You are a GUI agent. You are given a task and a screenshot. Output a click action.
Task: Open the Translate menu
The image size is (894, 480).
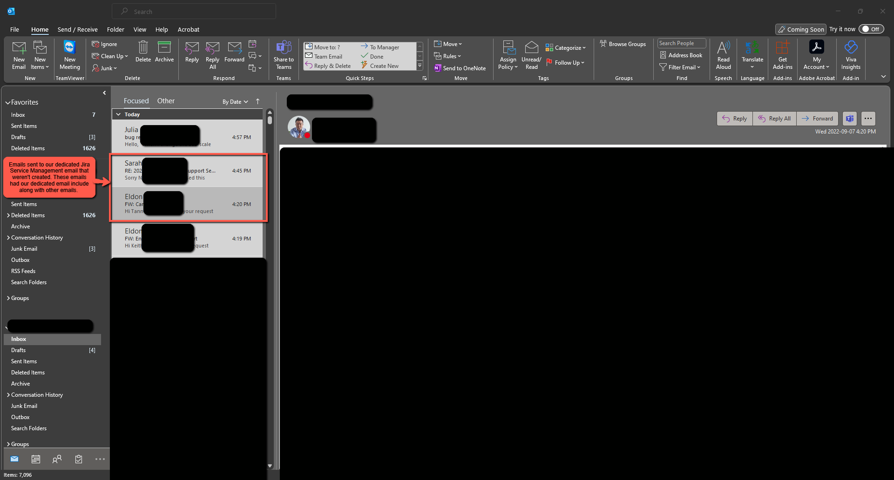click(x=752, y=55)
